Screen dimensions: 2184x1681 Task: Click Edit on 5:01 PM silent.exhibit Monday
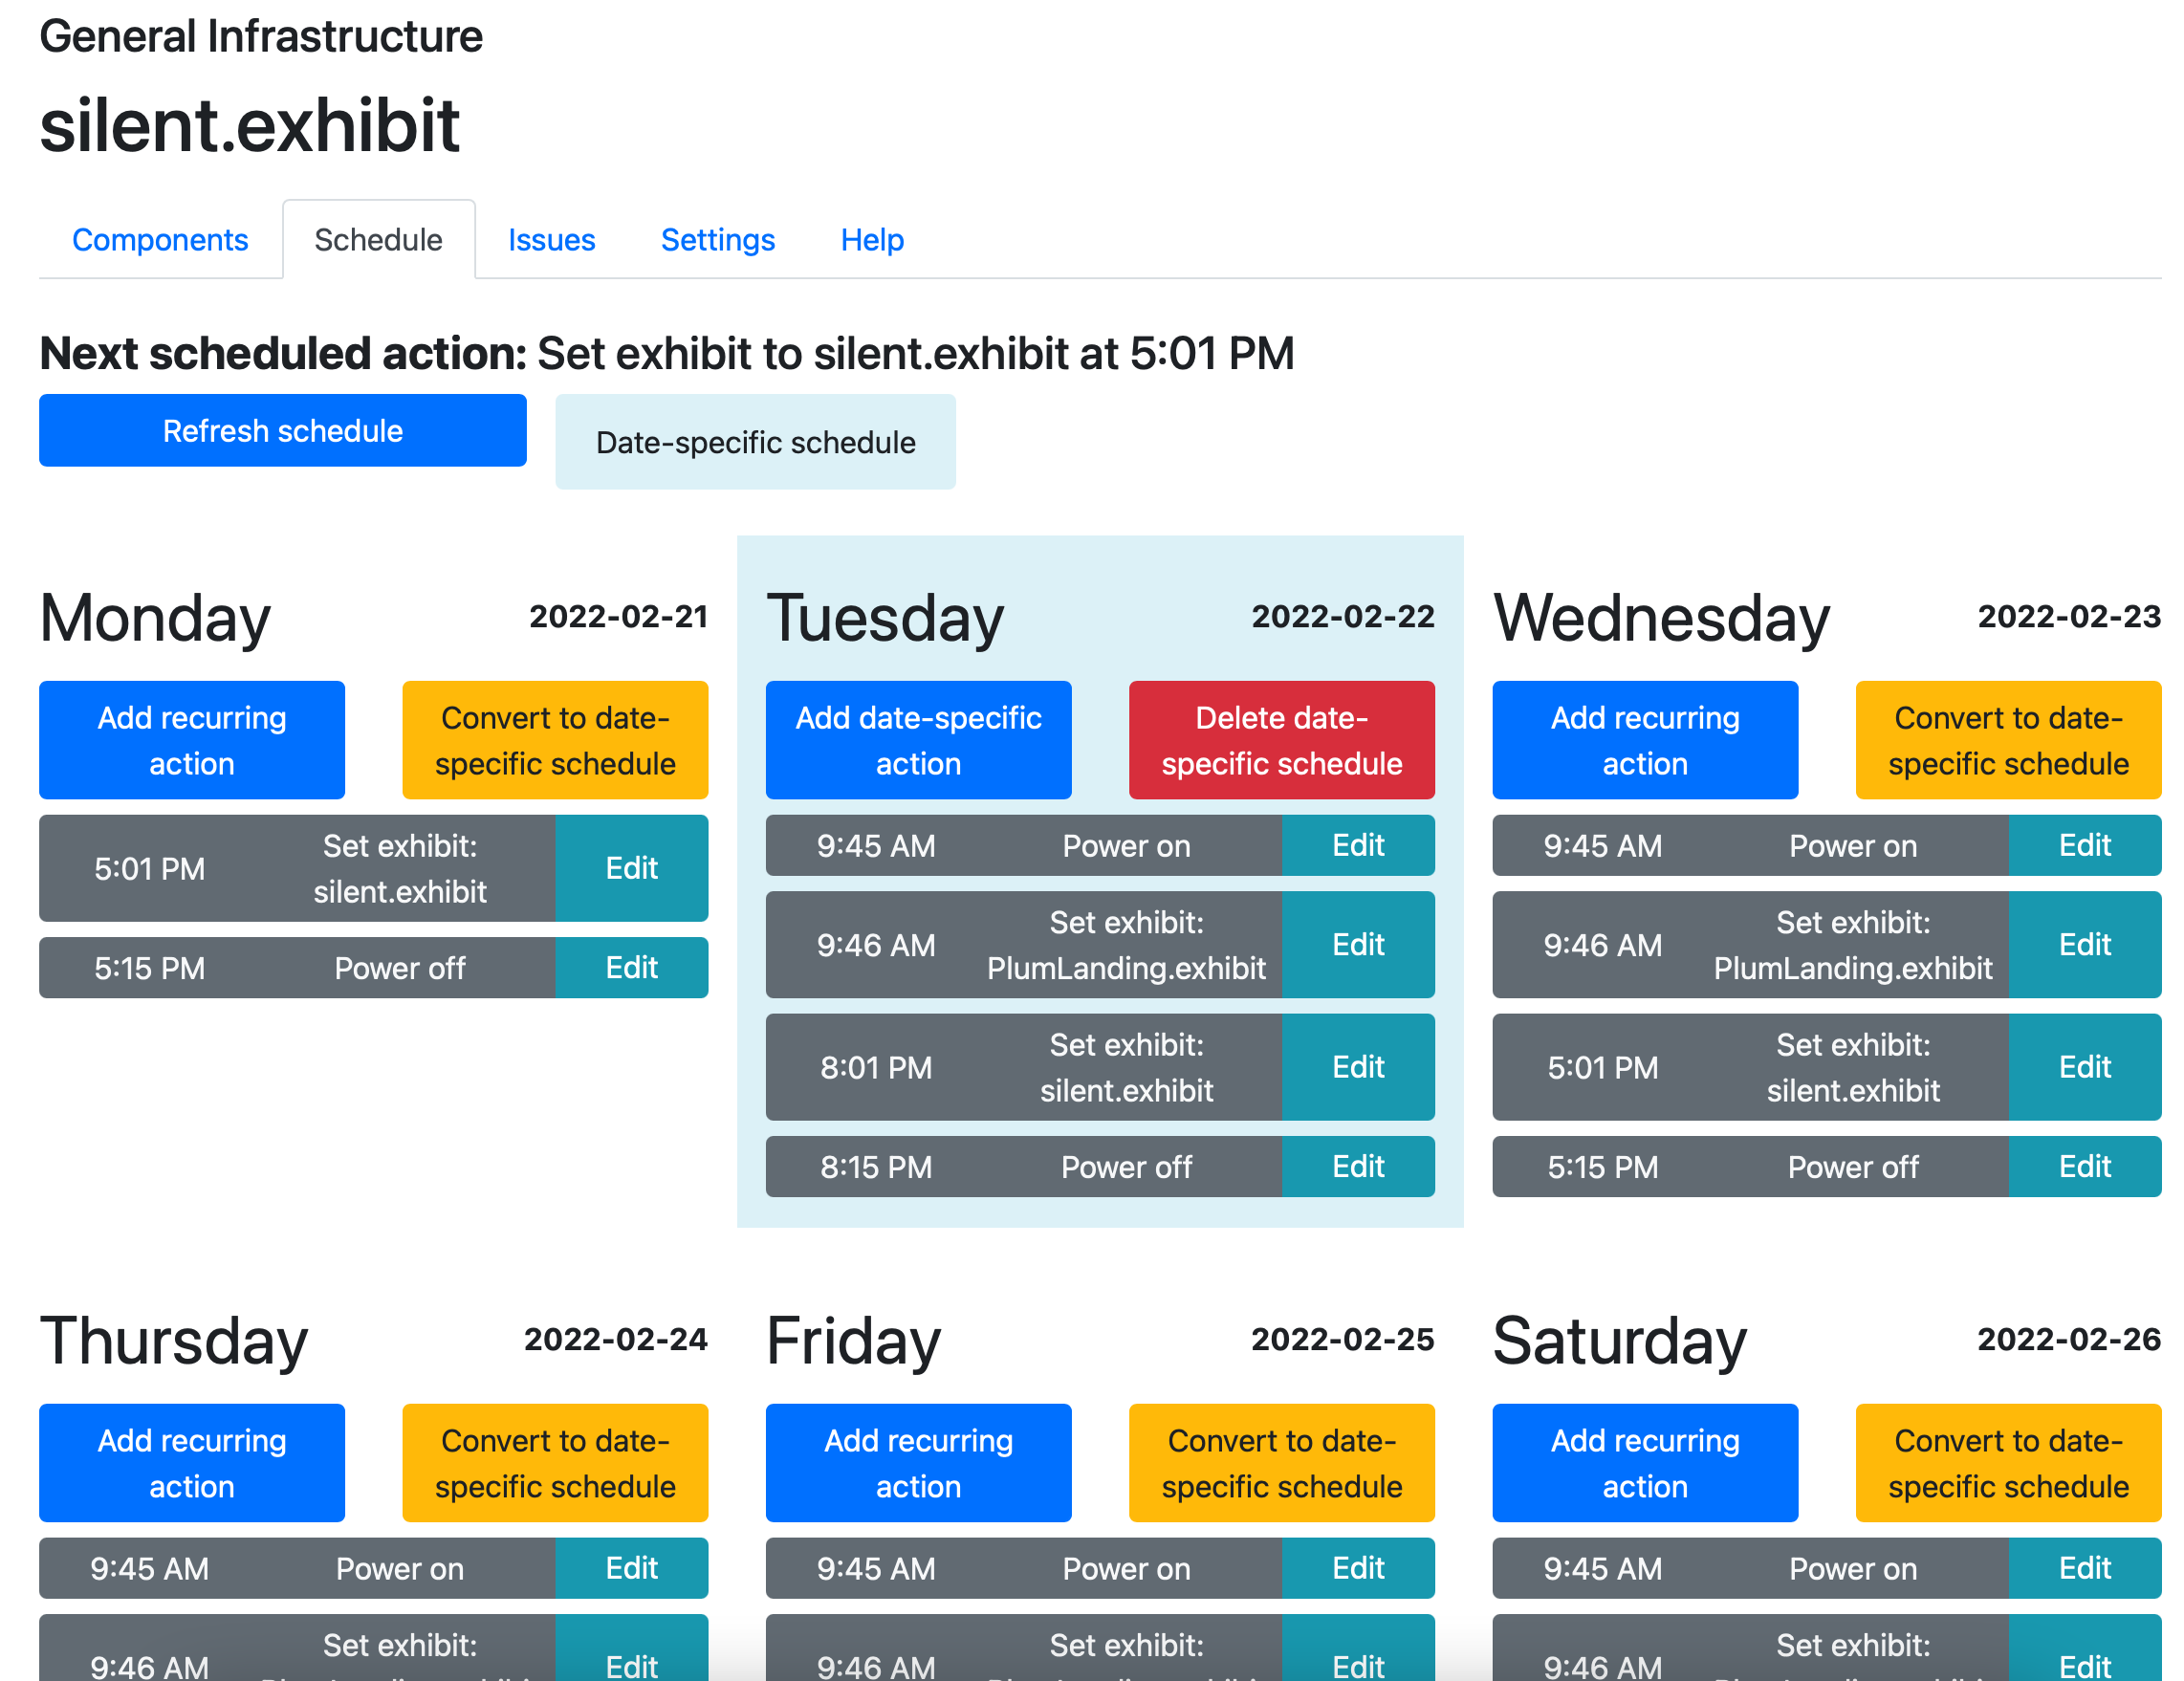[630, 867]
